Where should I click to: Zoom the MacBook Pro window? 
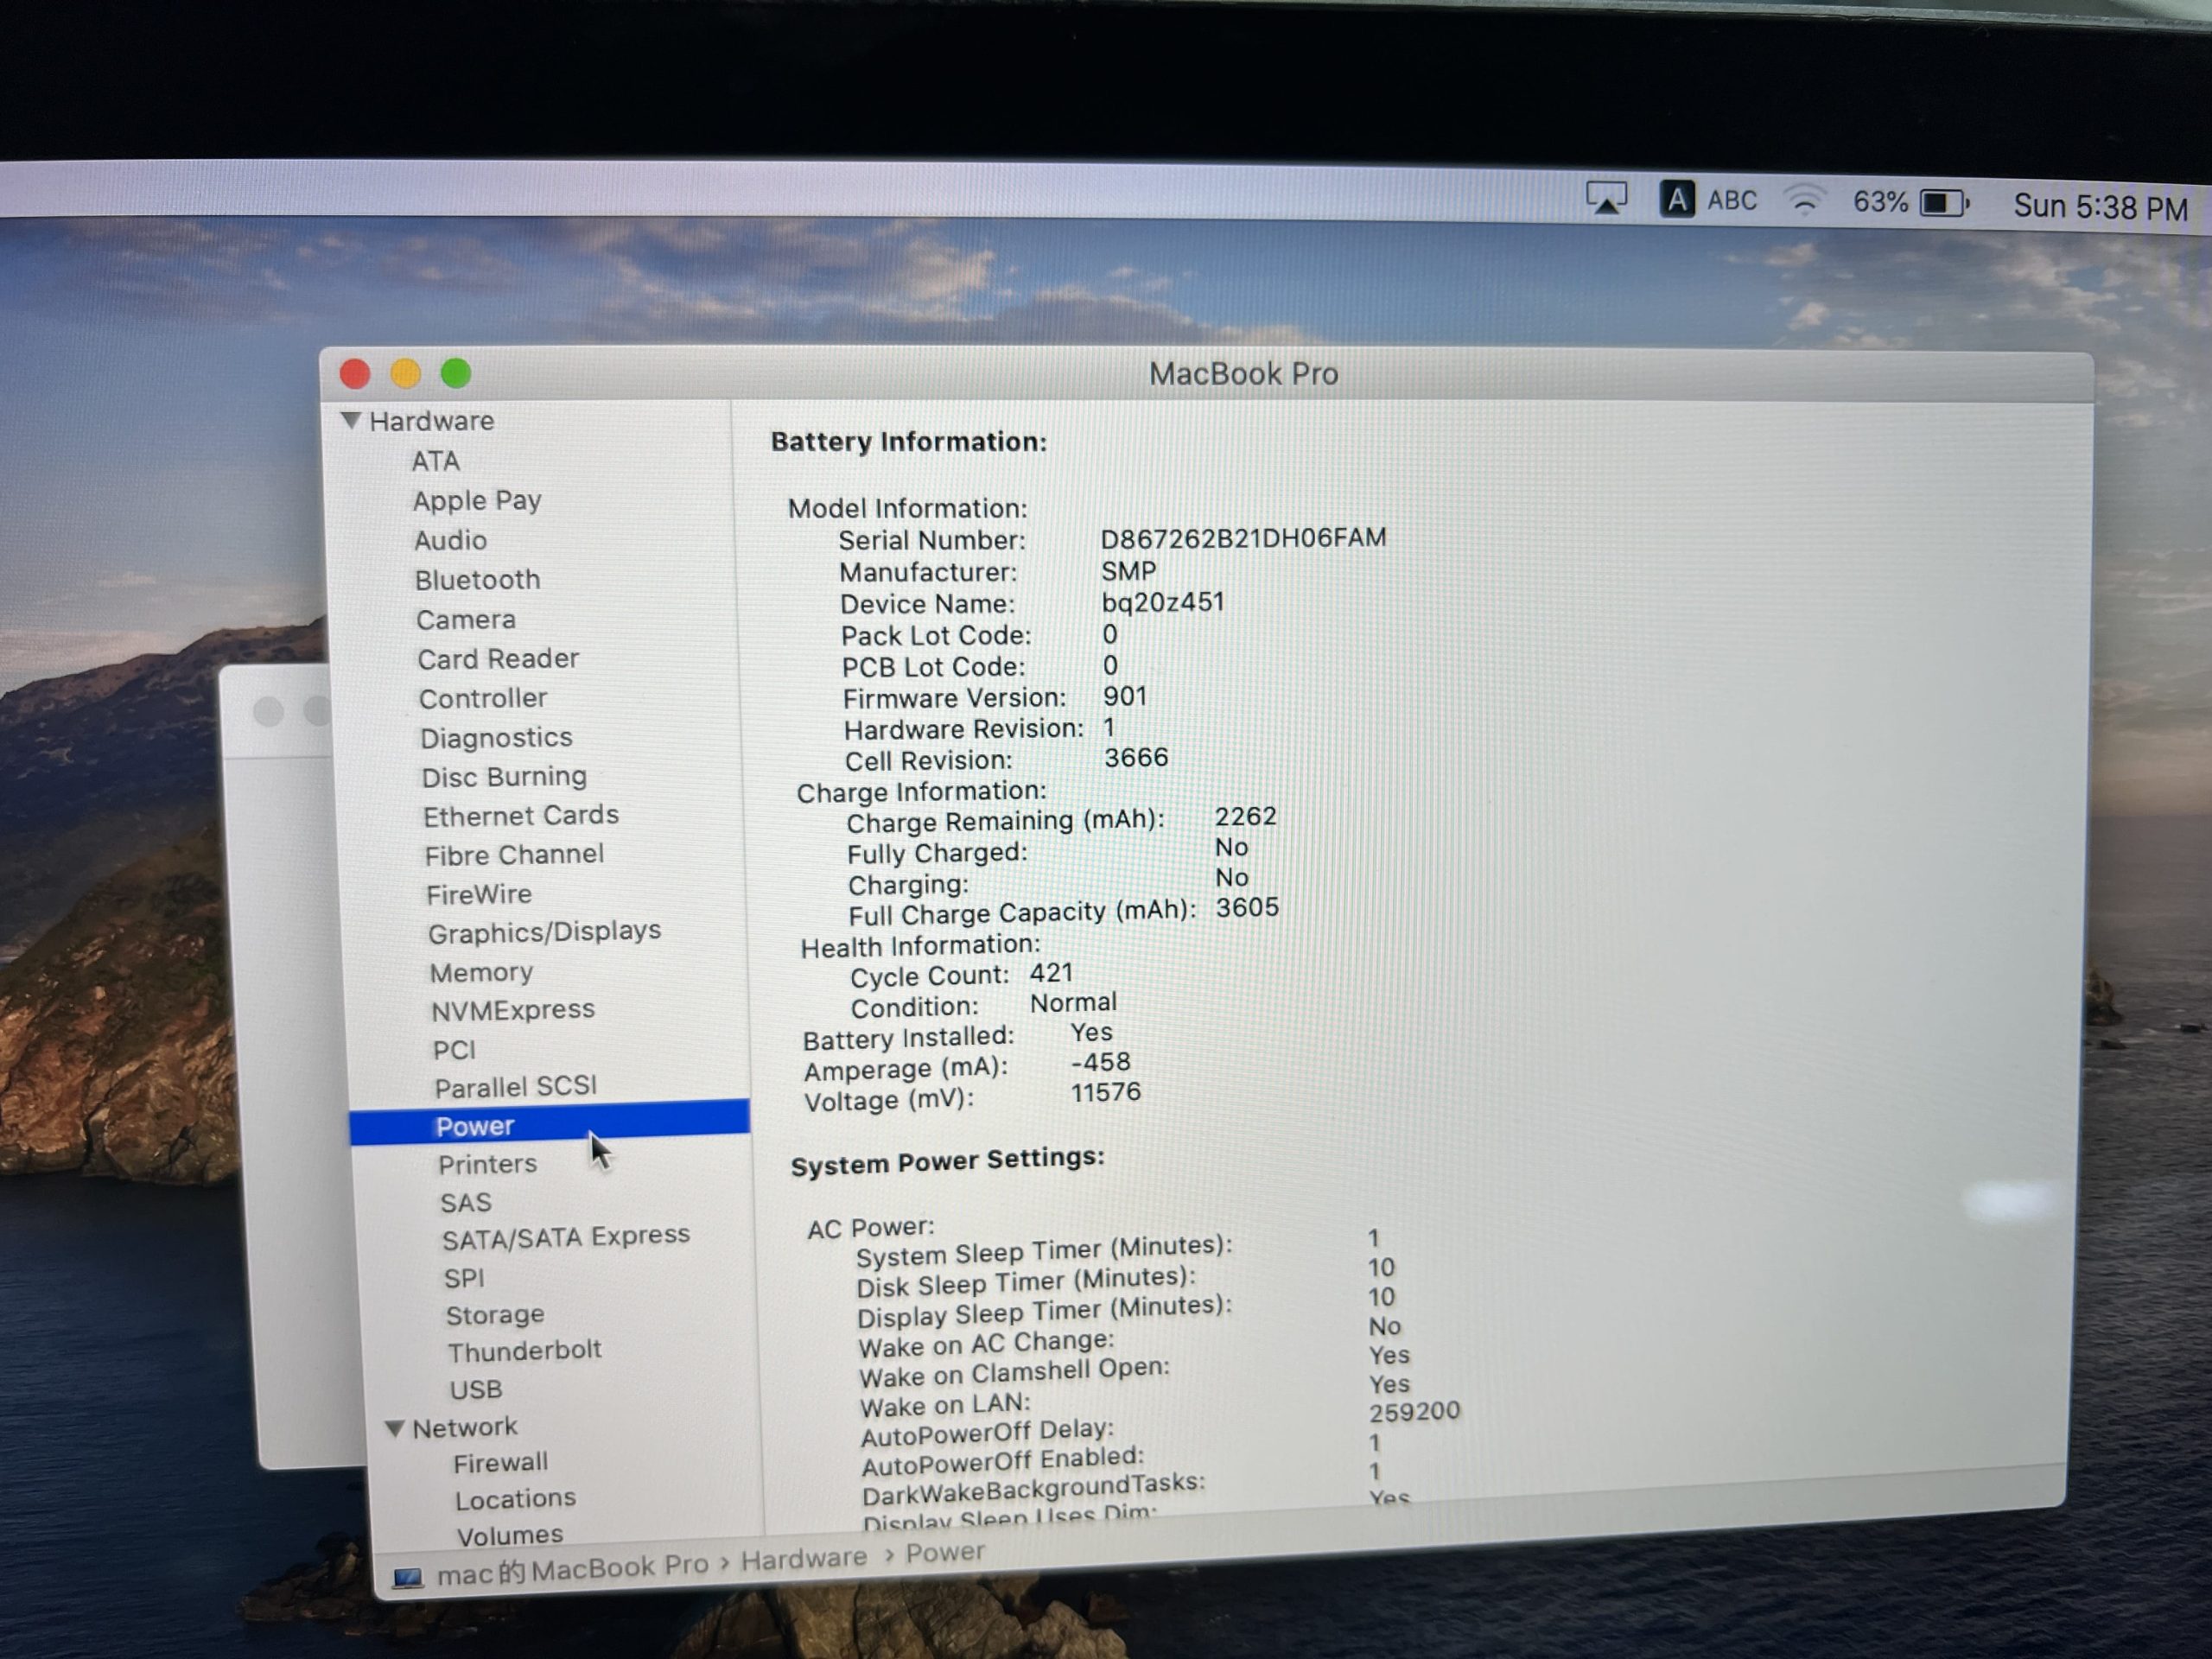click(x=456, y=374)
